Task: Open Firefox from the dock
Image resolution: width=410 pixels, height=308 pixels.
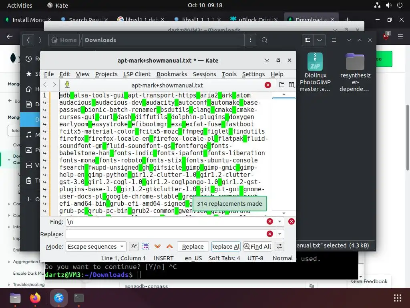Action: click(35, 298)
